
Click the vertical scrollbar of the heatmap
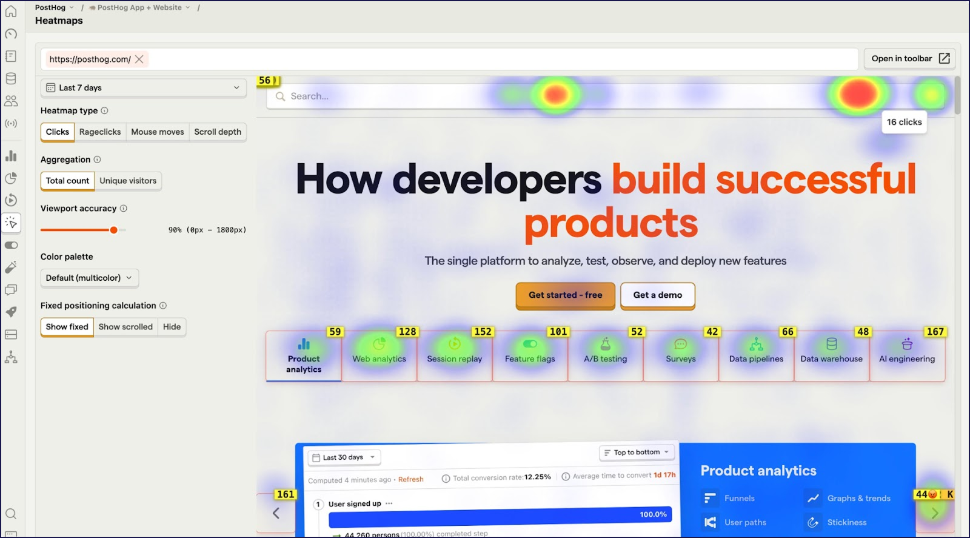tap(958, 95)
